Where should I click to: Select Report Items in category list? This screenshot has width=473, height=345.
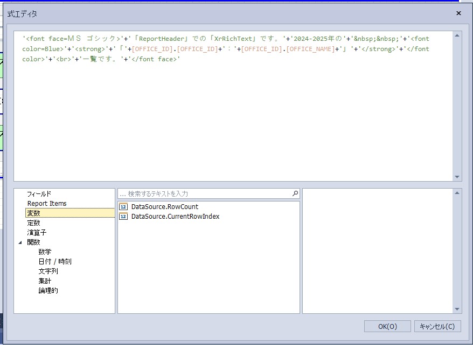[x=47, y=204]
